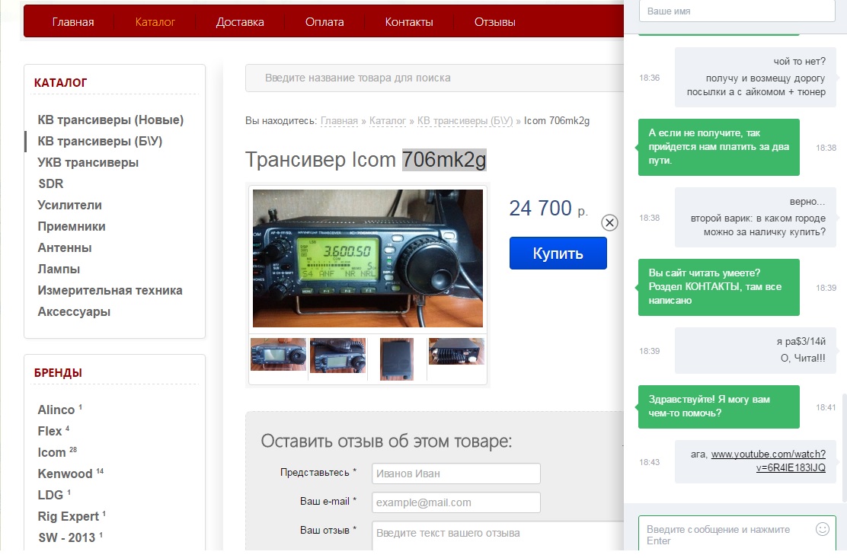Click the blue Купить button
The width and height of the screenshot is (847, 558).
(558, 253)
